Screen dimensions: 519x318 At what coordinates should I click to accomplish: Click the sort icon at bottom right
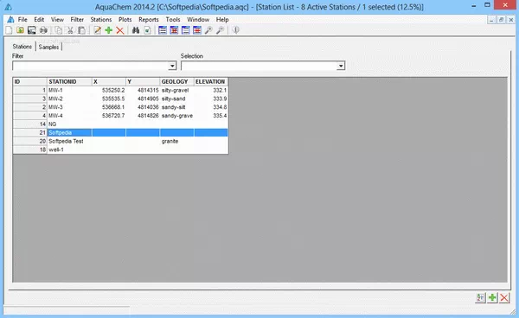(x=480, y=298)
